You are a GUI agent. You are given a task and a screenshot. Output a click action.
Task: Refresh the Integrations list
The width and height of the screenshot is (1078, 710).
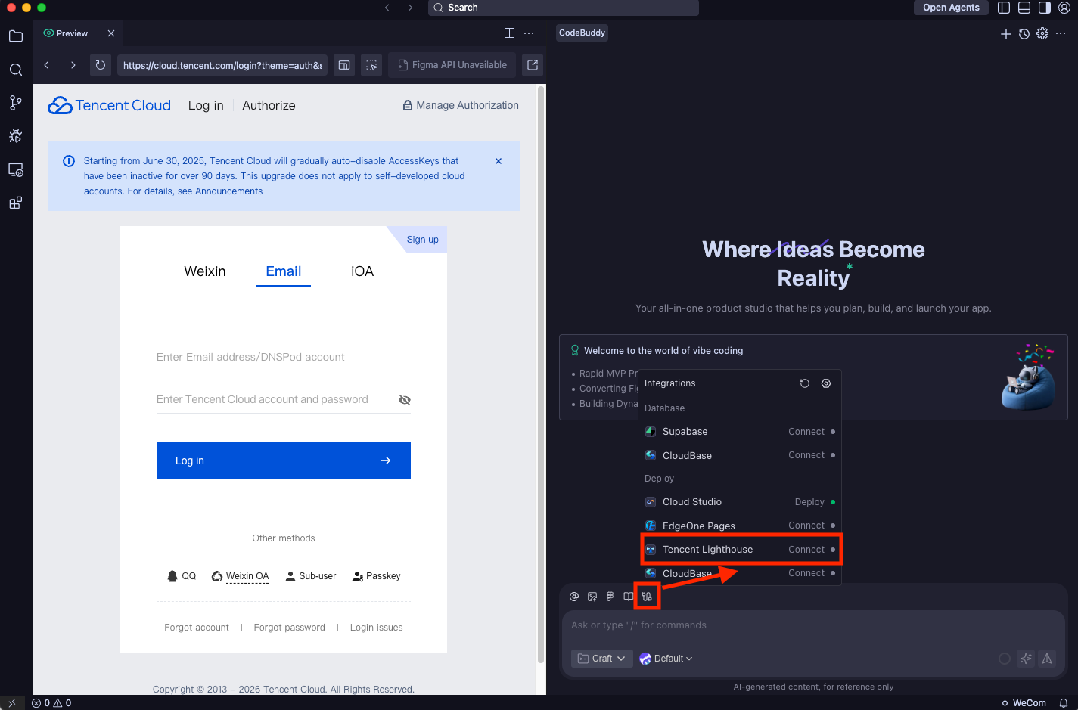(805, 383)
